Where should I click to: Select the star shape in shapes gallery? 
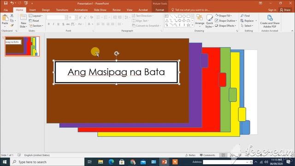189,25
